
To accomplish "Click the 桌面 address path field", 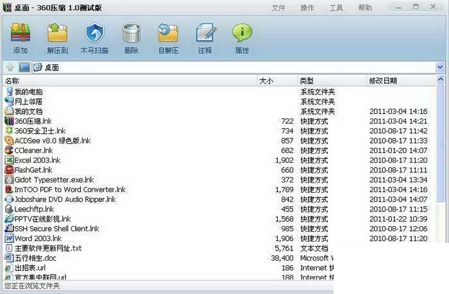I will 233,67.
